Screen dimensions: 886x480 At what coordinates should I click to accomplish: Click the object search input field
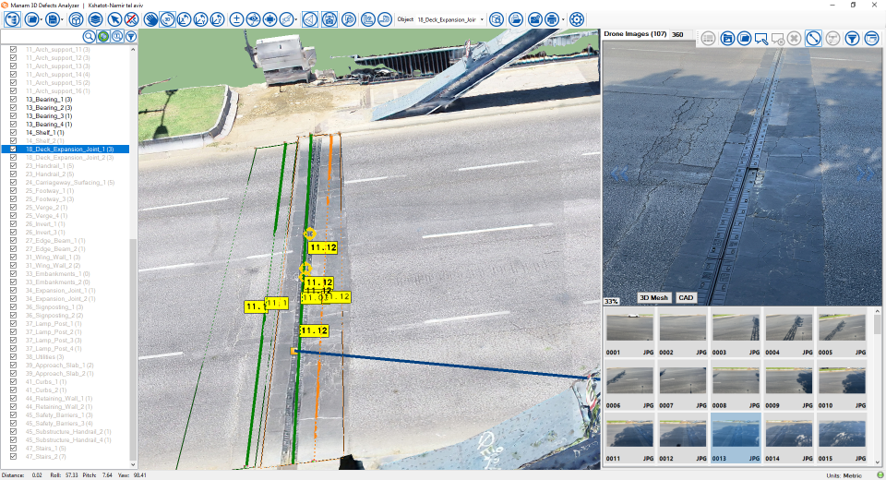[x=42, y=37]
